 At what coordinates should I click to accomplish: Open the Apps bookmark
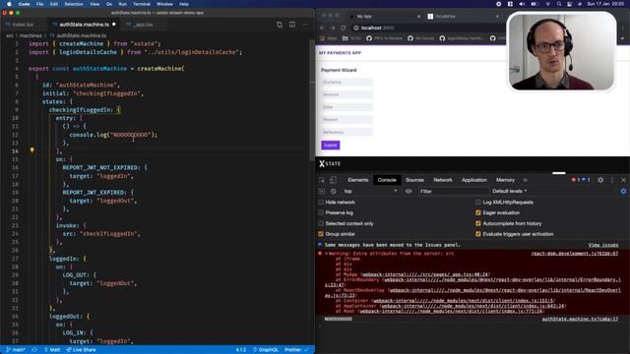329,38
